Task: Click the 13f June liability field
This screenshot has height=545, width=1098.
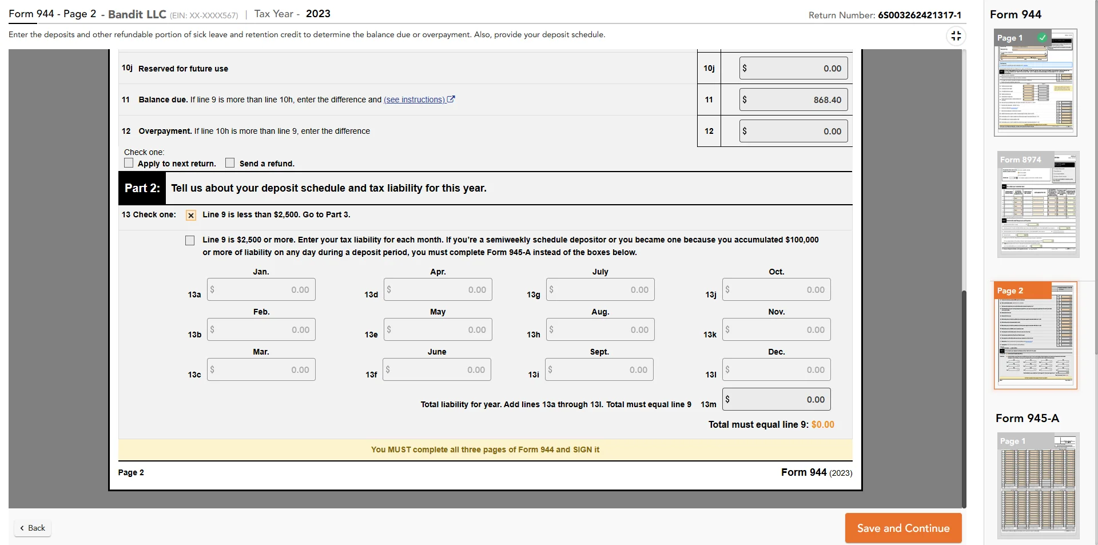Action: pyautogui.click(x=437, y=369)
